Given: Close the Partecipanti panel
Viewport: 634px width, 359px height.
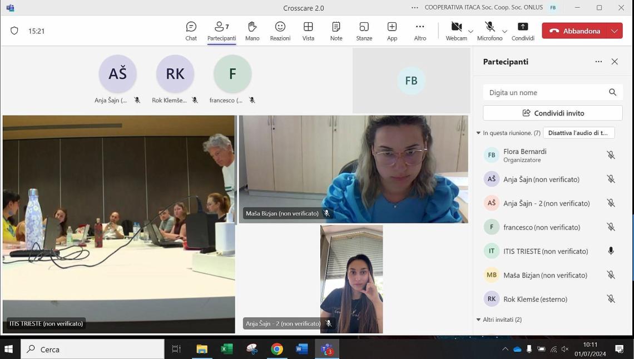Looking at the screenshot, I should 615,62.
